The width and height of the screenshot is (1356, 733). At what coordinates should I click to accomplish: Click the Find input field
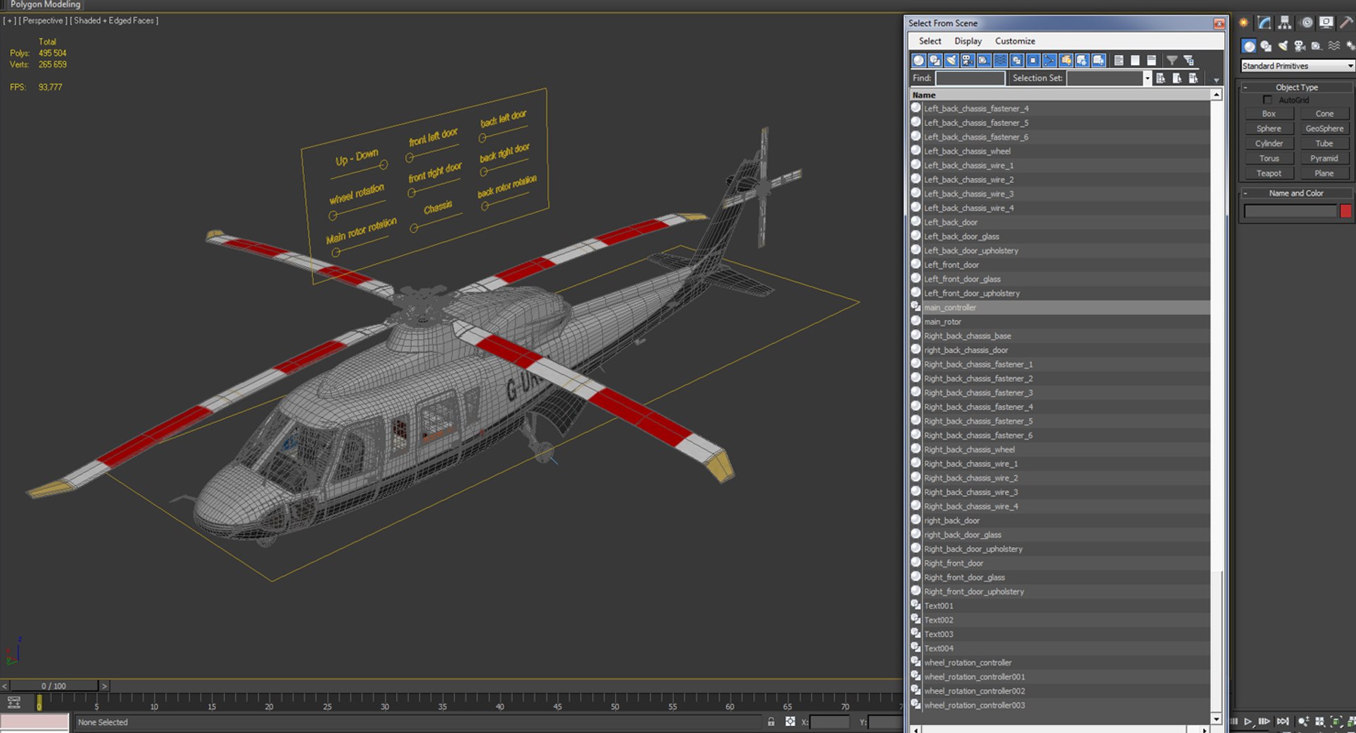point(970,78)
